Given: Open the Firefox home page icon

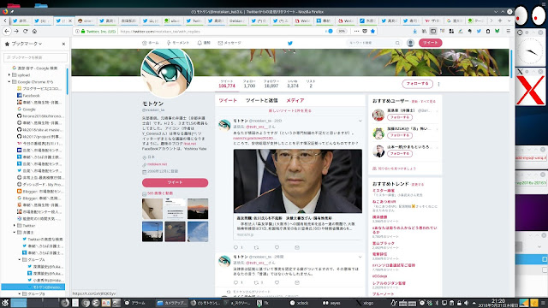Looking at the screenshot, I should (x=34, y=31).
